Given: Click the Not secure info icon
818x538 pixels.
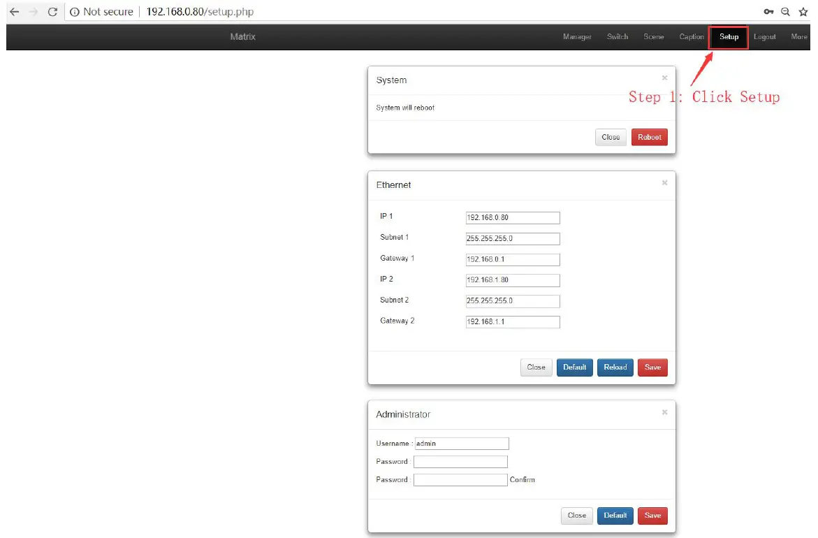Looking at the screenshot, I should [x=75, y=11].
